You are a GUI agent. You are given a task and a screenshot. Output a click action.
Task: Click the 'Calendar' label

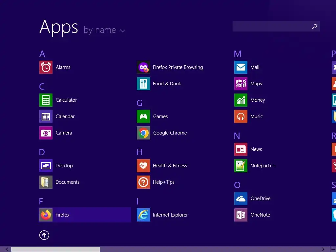tap(65, 116)
